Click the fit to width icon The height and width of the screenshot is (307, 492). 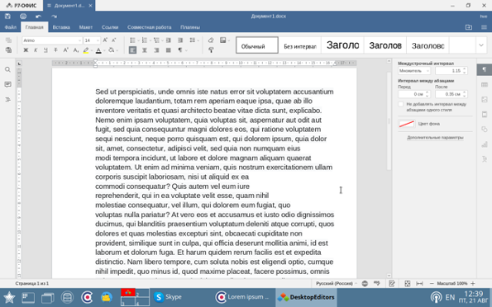[419, 284]
